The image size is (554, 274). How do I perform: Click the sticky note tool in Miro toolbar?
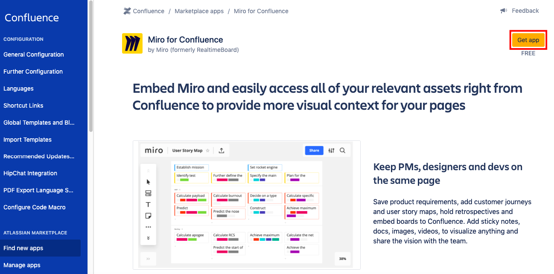(x=148, y=216)
